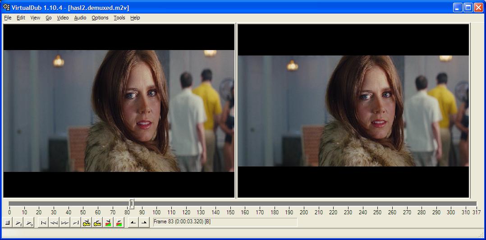
Task: Open the Help menu
Action: point(135,18)
